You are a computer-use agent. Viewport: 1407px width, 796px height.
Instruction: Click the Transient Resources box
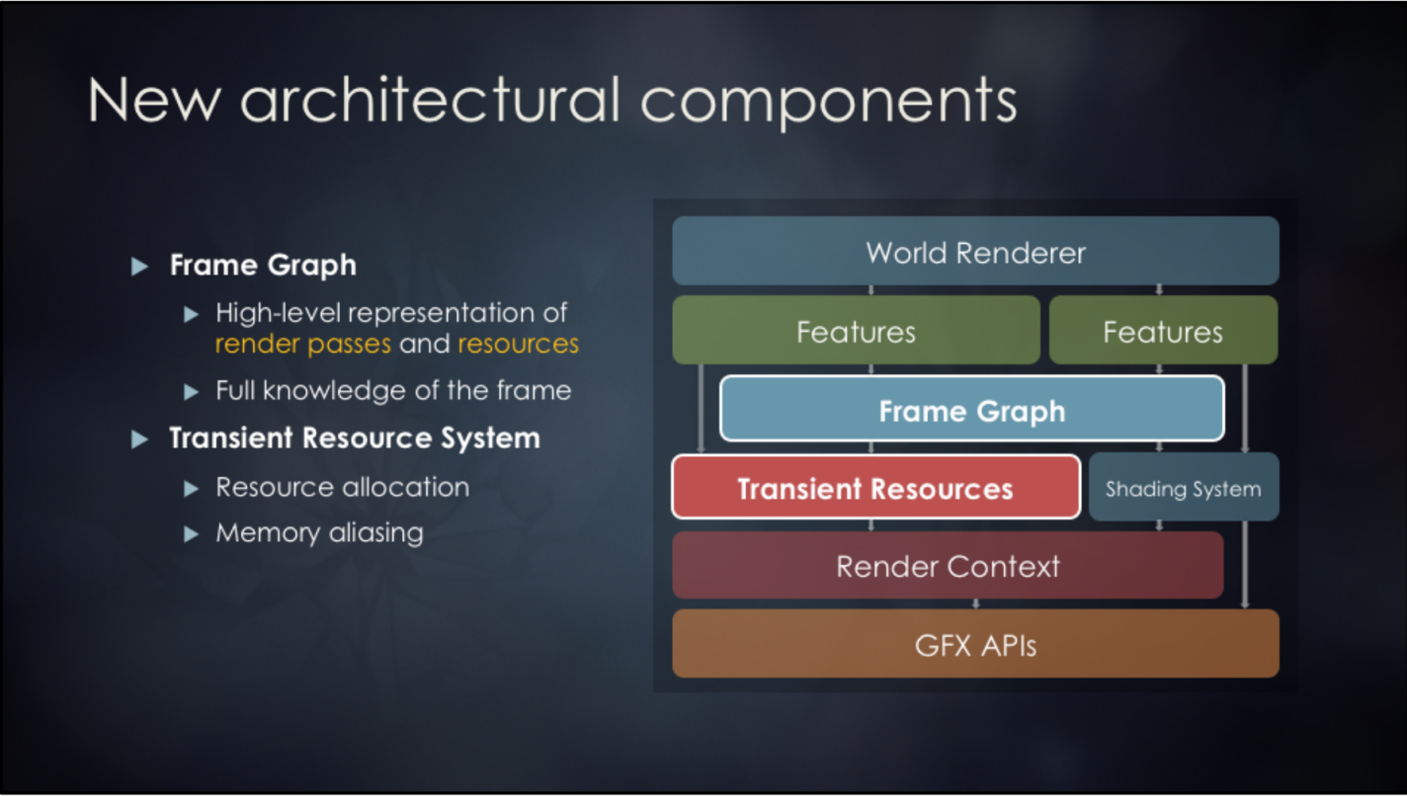[x=873, y=487]
